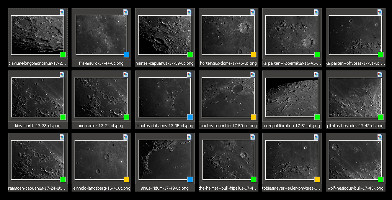Viewport: 392px width, 200px height.
Task: Click the yellow color label on montes-teneriffe
Action: click(x=253, y=117)
